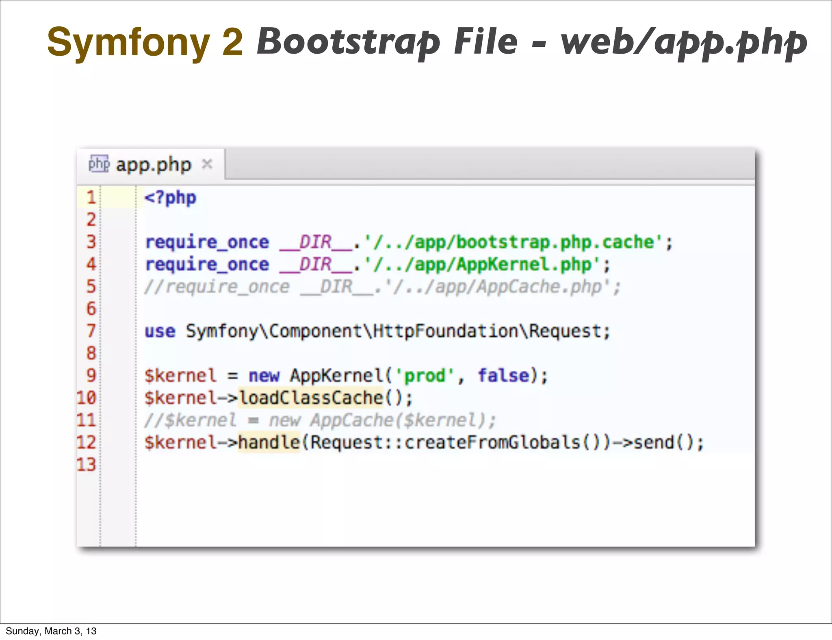Screen dimensions: 832x640
Task: Click the '/../app/AppKernel.php' string
Action: click(x=482, y=265)
